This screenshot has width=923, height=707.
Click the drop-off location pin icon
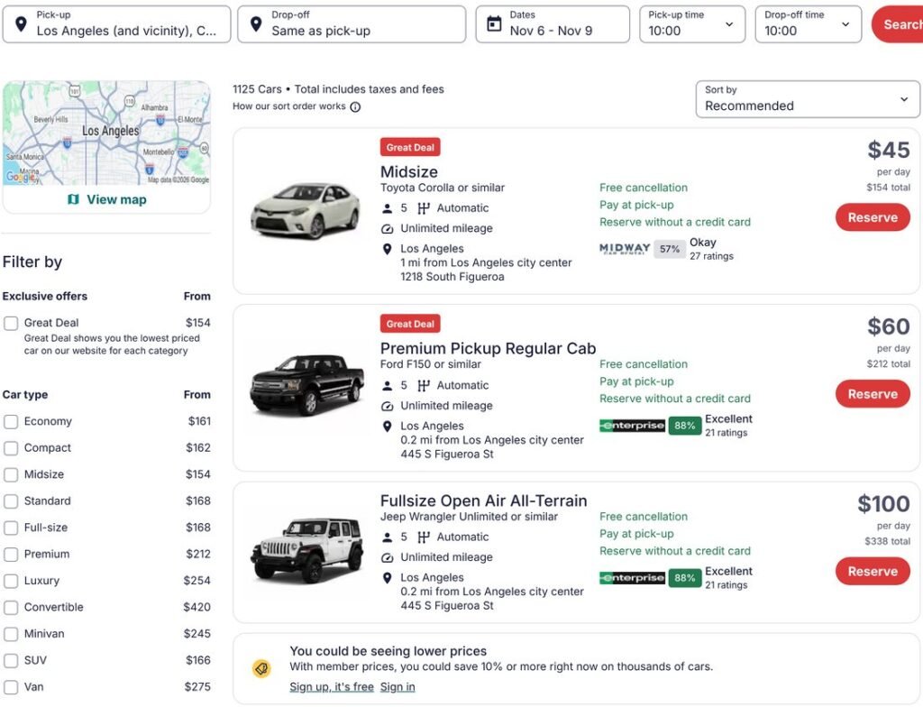(256, 24)
